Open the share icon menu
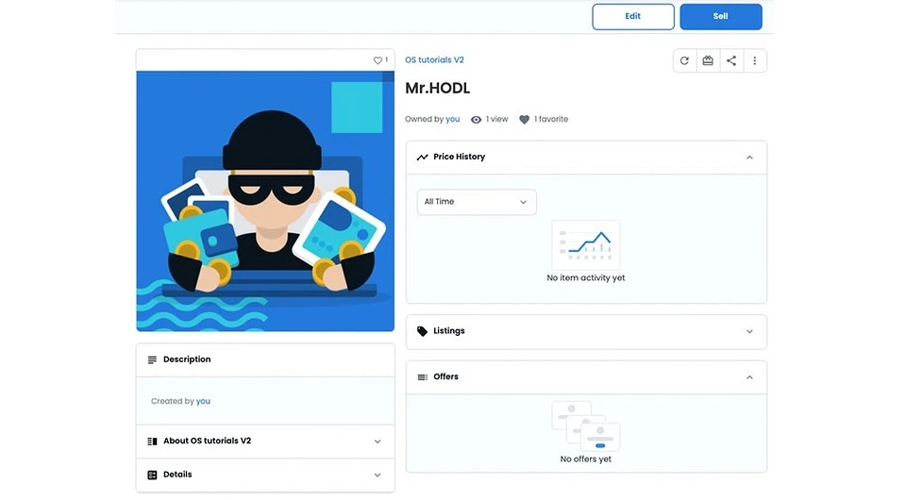 point(730,60)
